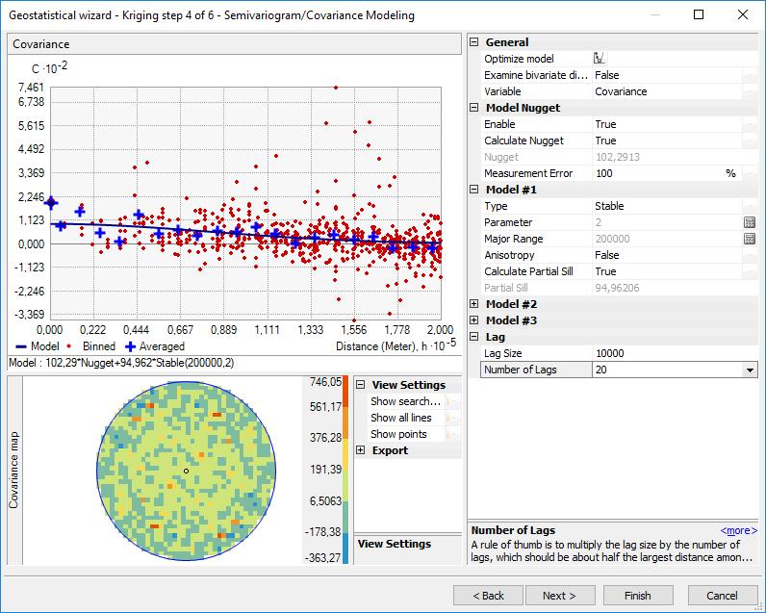Open the <more> help link

click(739, 530)
